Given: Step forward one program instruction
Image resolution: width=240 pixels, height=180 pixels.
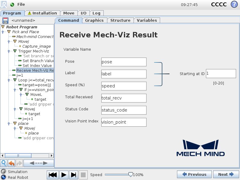Looking at the screenshot, I should point(74,175).
